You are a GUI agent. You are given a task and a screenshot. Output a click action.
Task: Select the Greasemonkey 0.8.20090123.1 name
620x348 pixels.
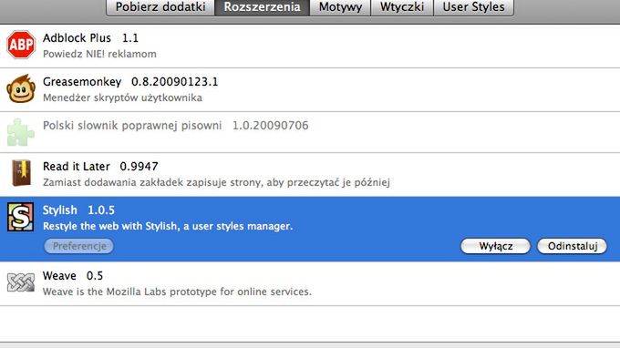coord(130,82)
